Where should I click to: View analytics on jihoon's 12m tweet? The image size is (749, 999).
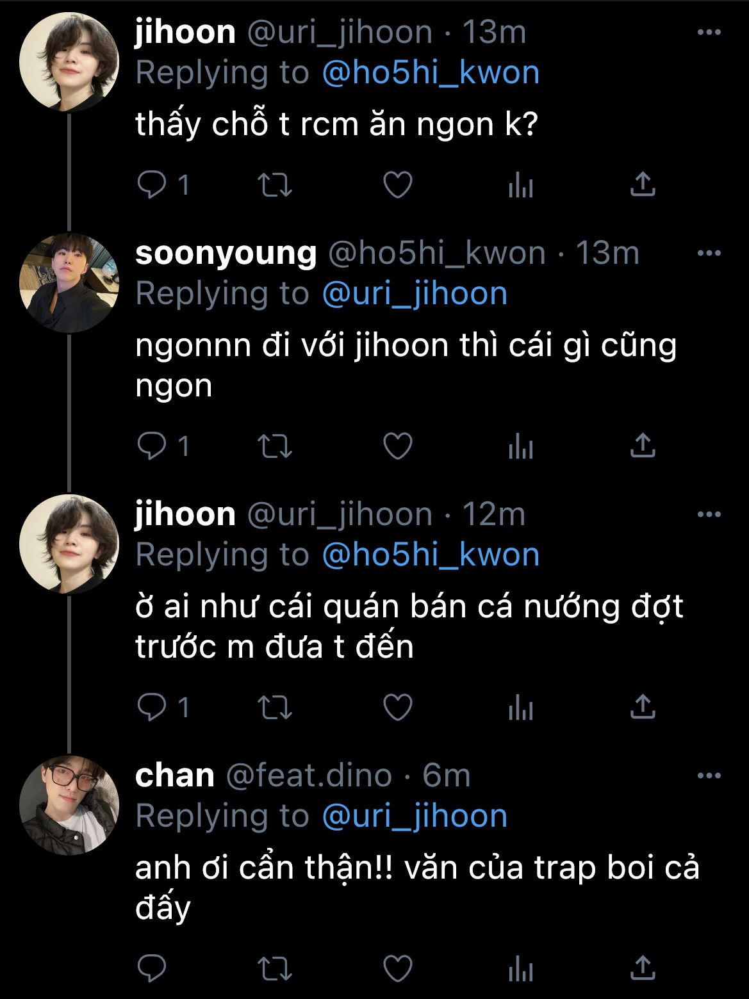(520, 708)
